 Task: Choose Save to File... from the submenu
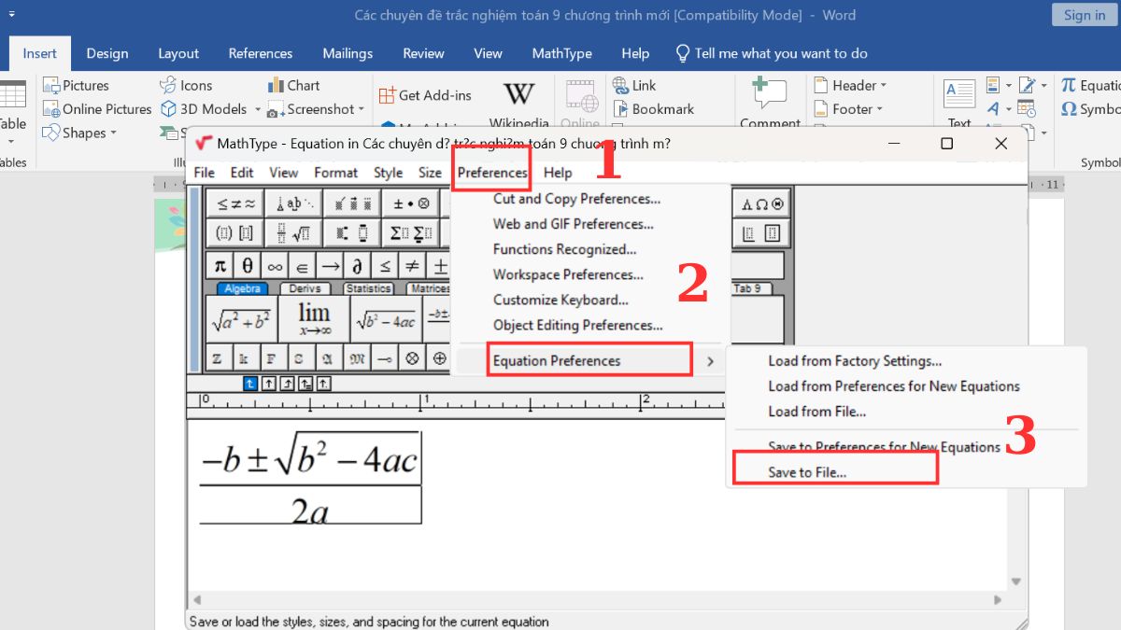(807, 472)
